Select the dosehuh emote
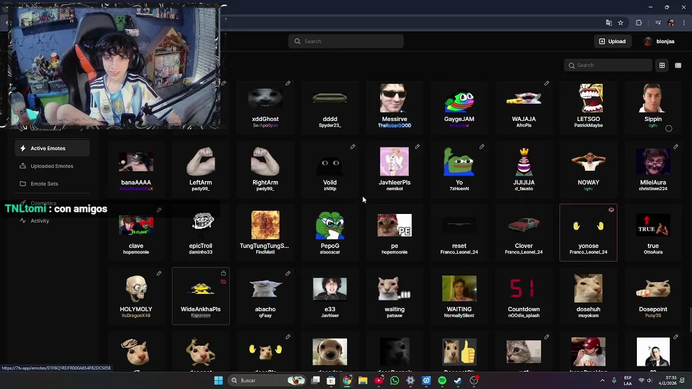The height and width of the screenshot is (389, 692). click(x=588, y=296)
